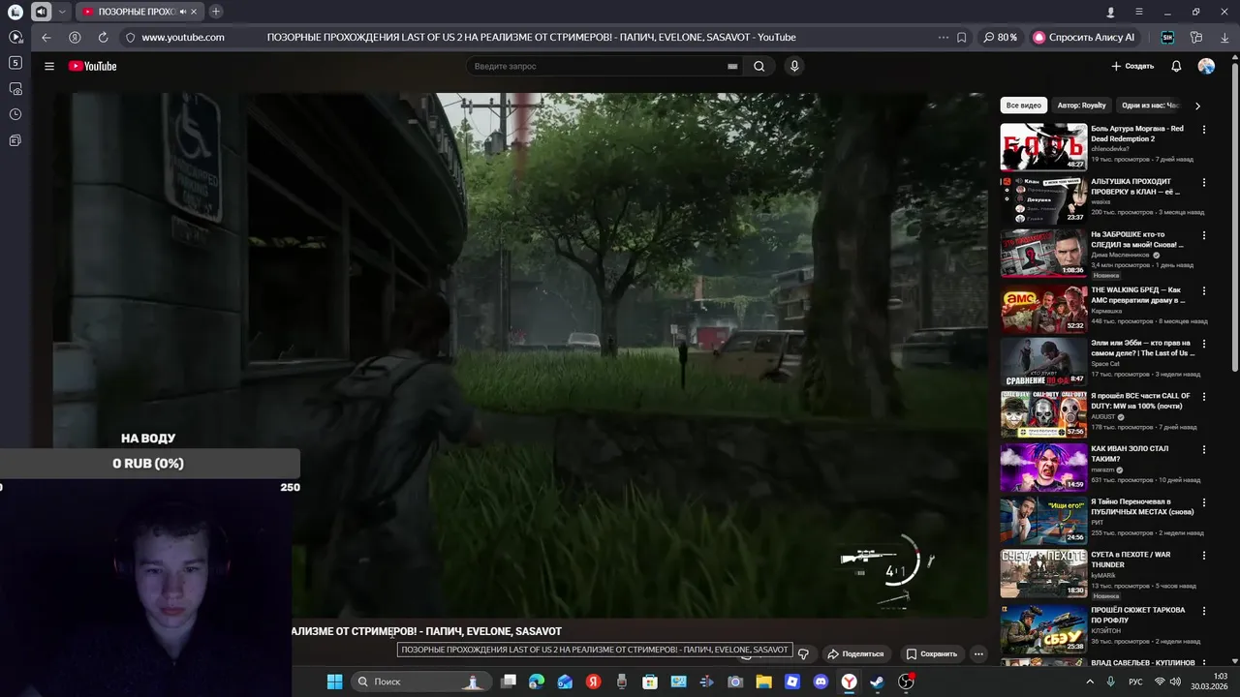This screenshot has height=697, width=1240.
Task: Open Steam from the taskbar
Action: (x=877, y=682)
